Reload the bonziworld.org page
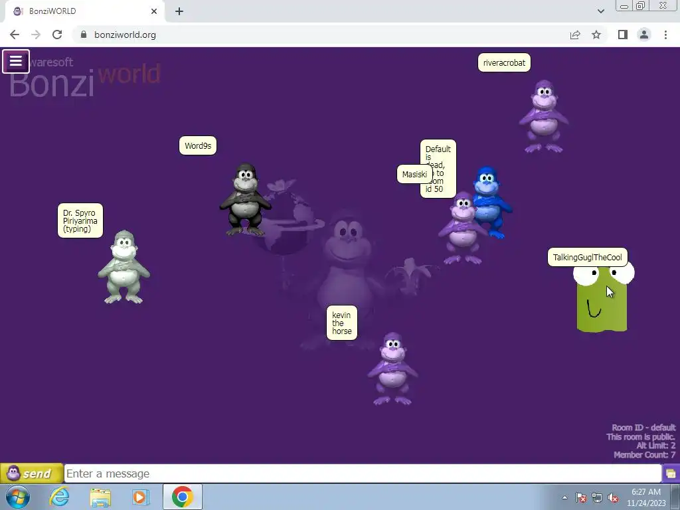Screen dimensions: 680x510 coord(57,35)
